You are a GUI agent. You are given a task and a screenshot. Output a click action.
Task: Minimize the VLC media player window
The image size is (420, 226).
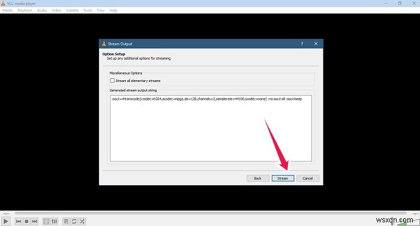pyautogui.click(x=386, y=3)
